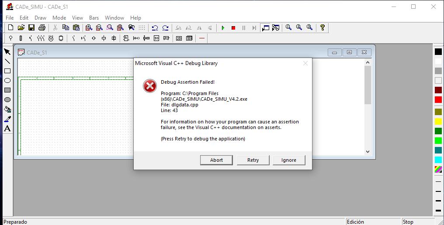Image resolution: width=444 pixels, height=225 pixels.
Task: Start simulation with the green play button
Action: [x=223, y=28]
